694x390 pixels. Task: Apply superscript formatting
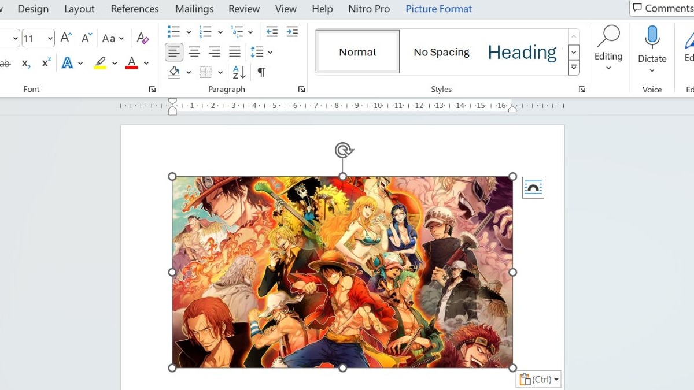tap(46, 62)
